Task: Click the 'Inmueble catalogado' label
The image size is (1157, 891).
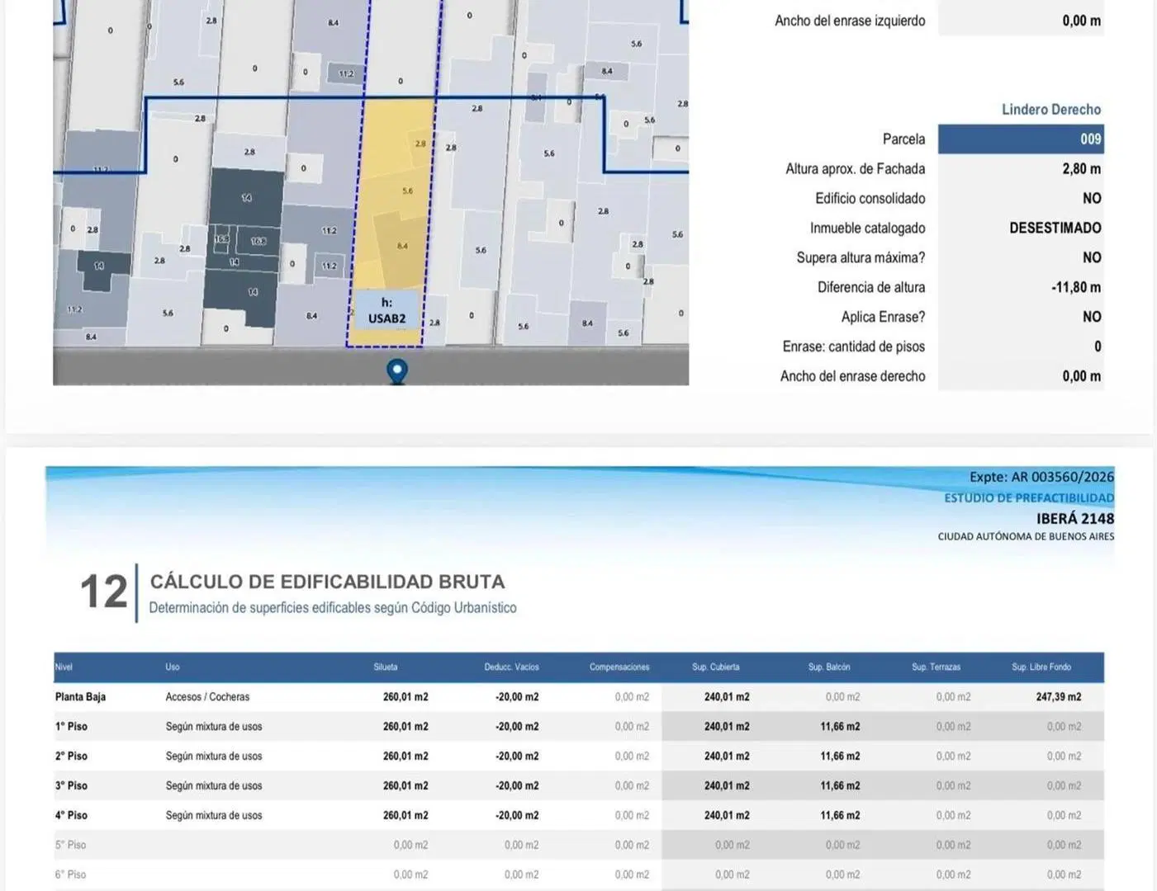Action: click(867, 229)
